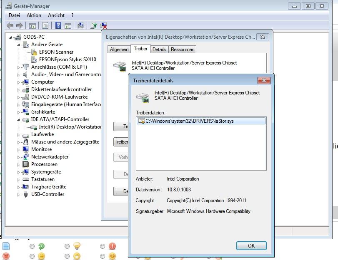Select Eingabegeräte (Human Interface) item

click(x=66, y=104)
